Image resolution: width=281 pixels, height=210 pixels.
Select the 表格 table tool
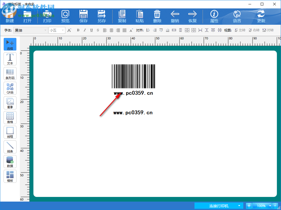pyautogui.click(x=10, y=118)
